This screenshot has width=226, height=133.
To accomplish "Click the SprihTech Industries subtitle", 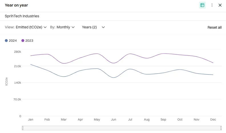I will (22, 16).
